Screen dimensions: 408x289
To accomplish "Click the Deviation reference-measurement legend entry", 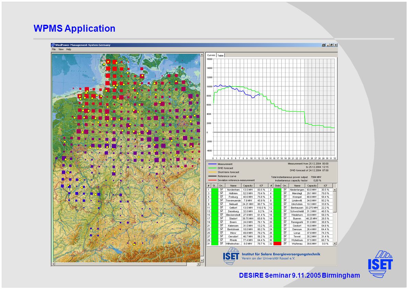I will pyautogui.click(x=231, y=180).
